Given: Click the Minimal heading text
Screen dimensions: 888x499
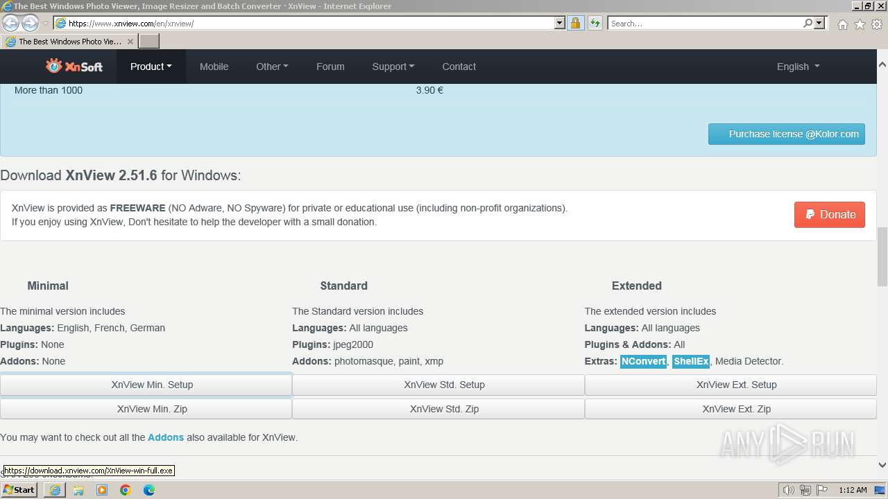Looking at the screenshot, I should [x=48, y=286].
